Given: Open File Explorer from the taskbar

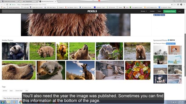Looking at the screenshot, I should coord(8,102).
